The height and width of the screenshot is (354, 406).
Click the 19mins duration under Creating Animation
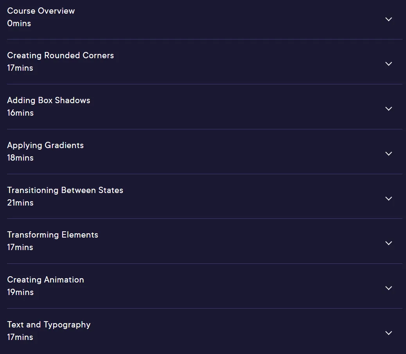point(20,292)
